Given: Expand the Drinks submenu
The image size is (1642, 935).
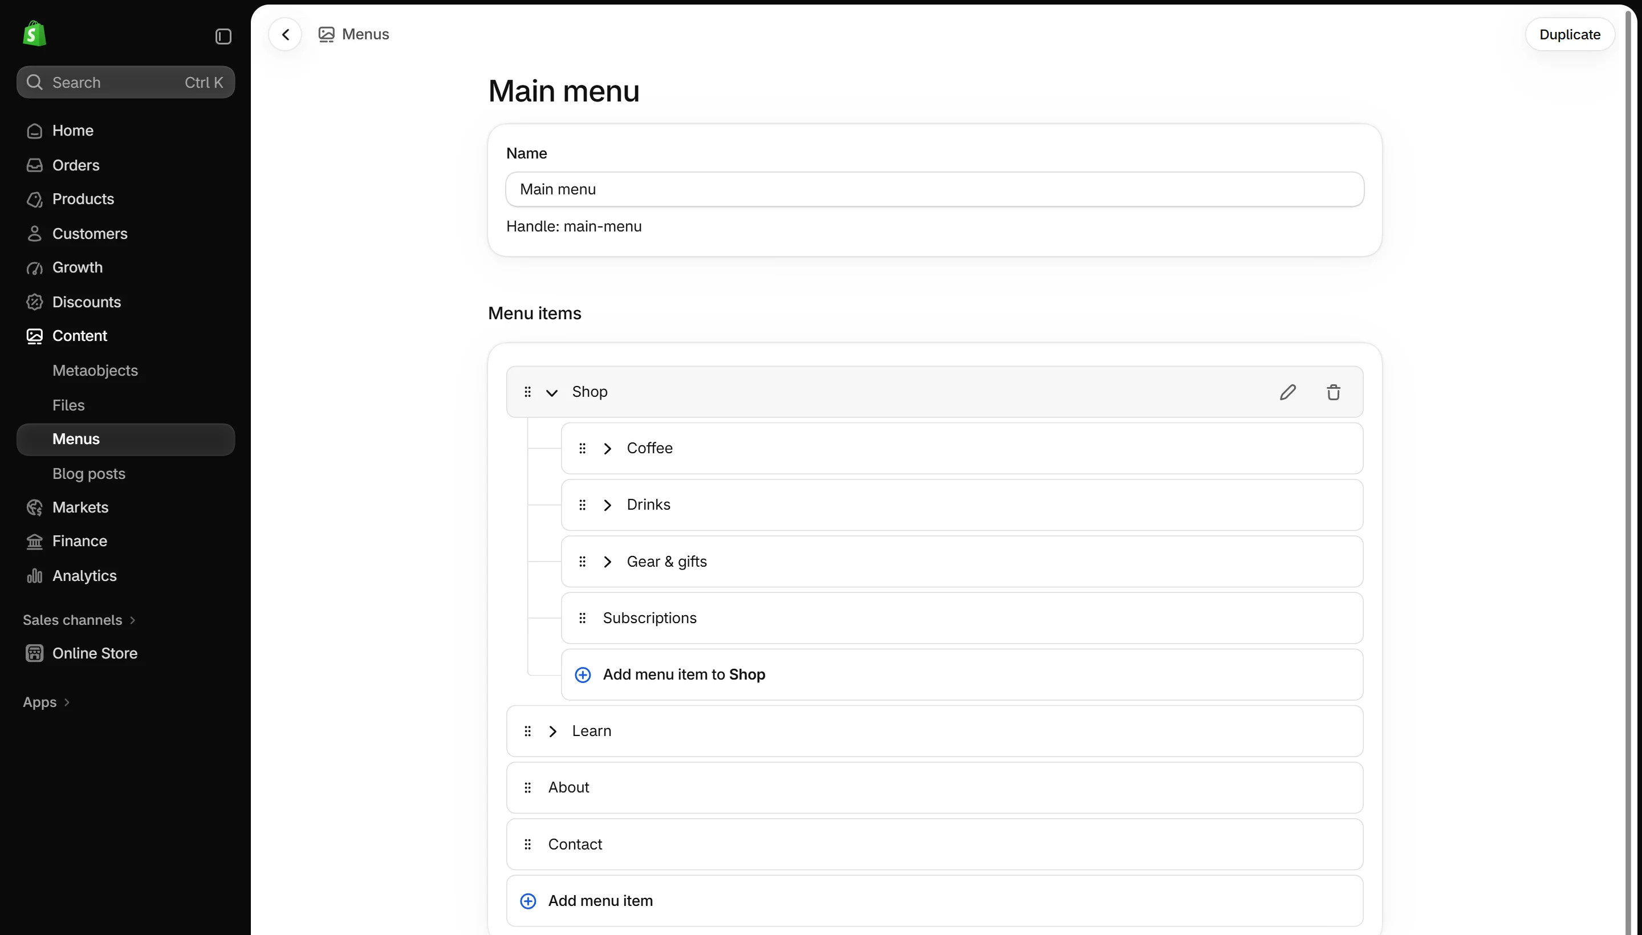Looking at the screenshot, I should coord(607,505).
